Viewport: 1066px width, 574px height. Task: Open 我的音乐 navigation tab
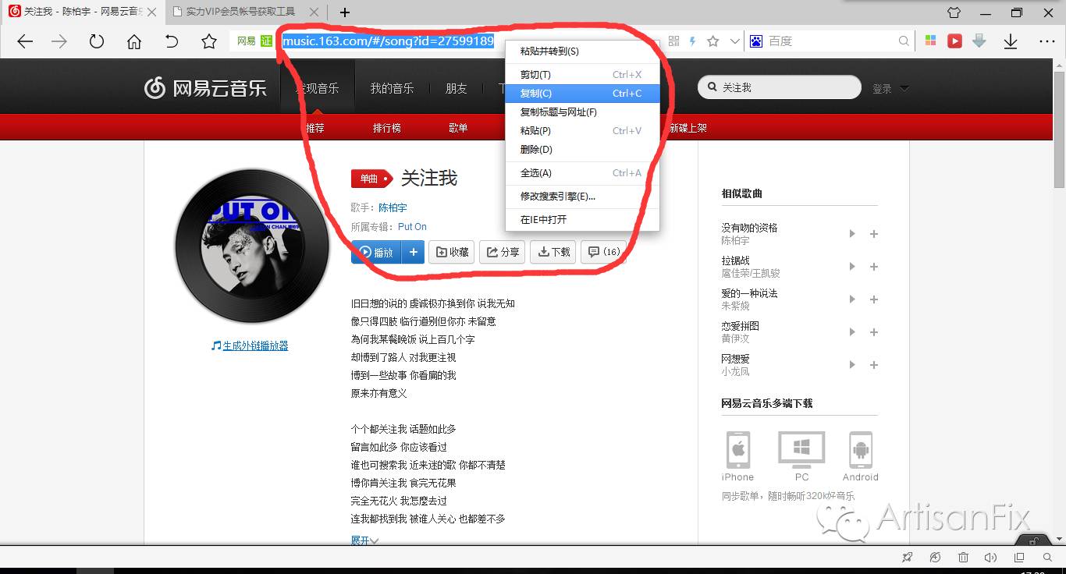[x=392, y=88]
